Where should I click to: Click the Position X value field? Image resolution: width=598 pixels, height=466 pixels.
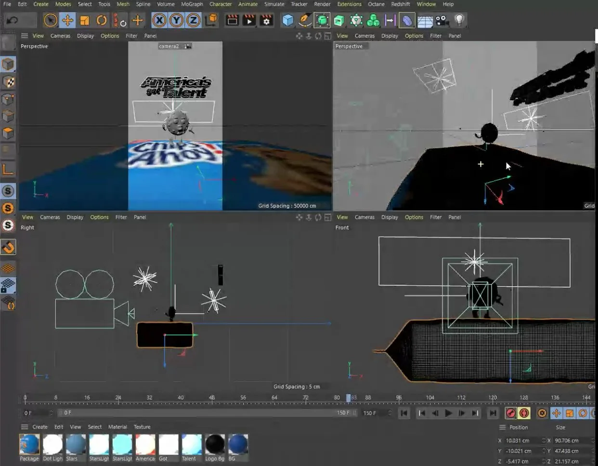(522, 440)
